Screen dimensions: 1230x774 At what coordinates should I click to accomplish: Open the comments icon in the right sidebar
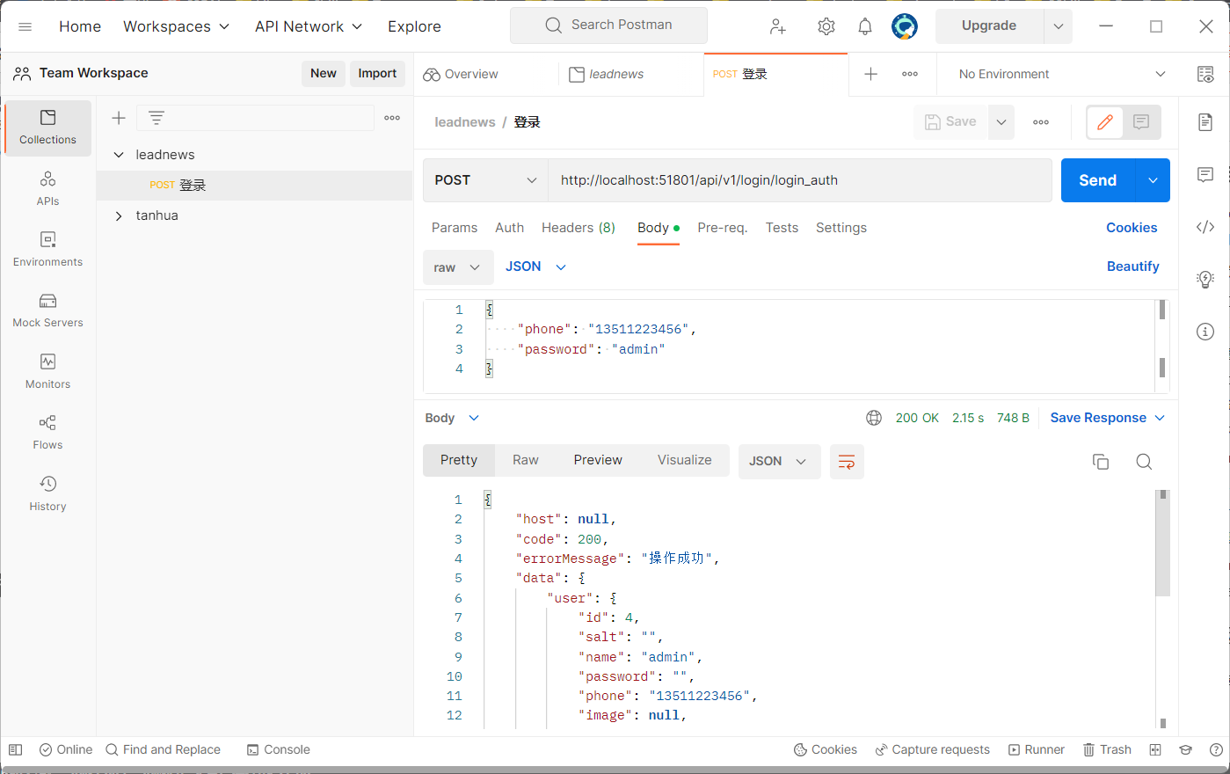(1205, 174)
